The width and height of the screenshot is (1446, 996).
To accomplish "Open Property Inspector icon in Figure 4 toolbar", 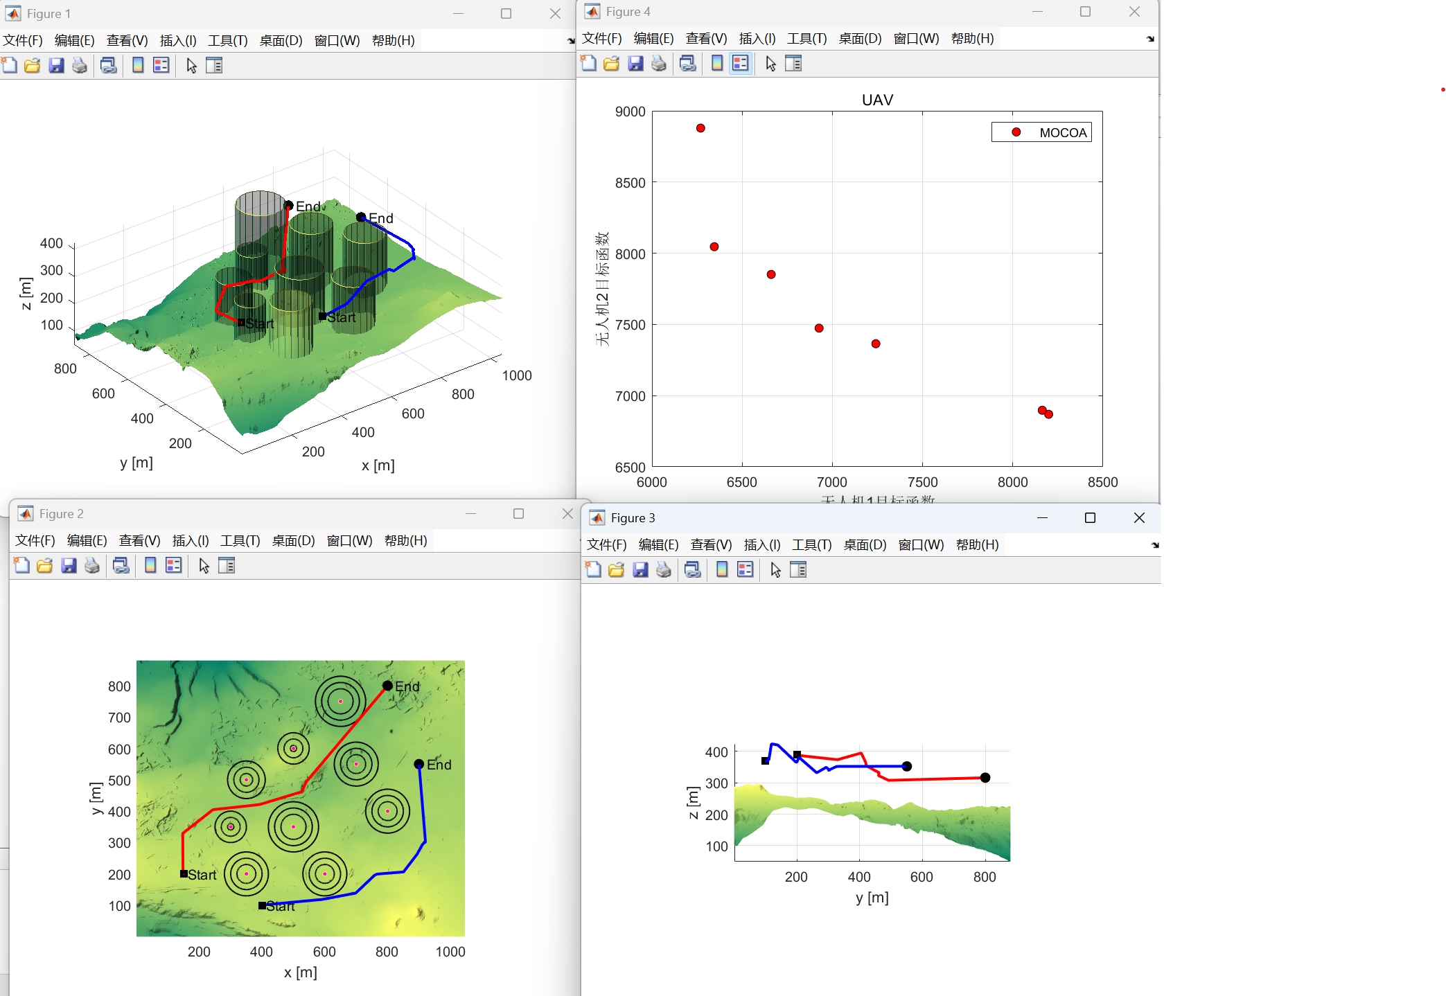I will point(793,64).
